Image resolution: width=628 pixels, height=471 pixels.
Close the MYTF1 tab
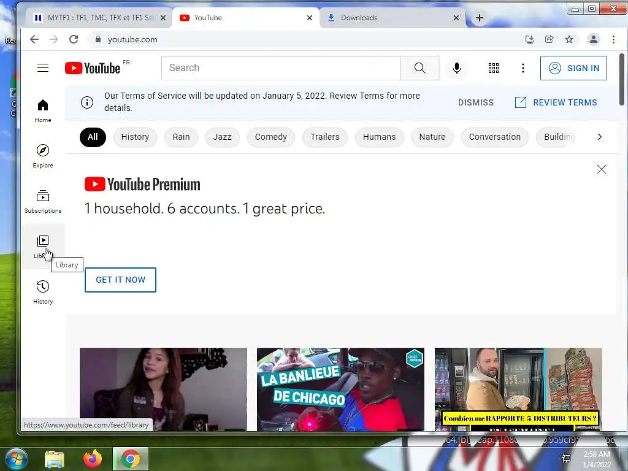point(163,18)
